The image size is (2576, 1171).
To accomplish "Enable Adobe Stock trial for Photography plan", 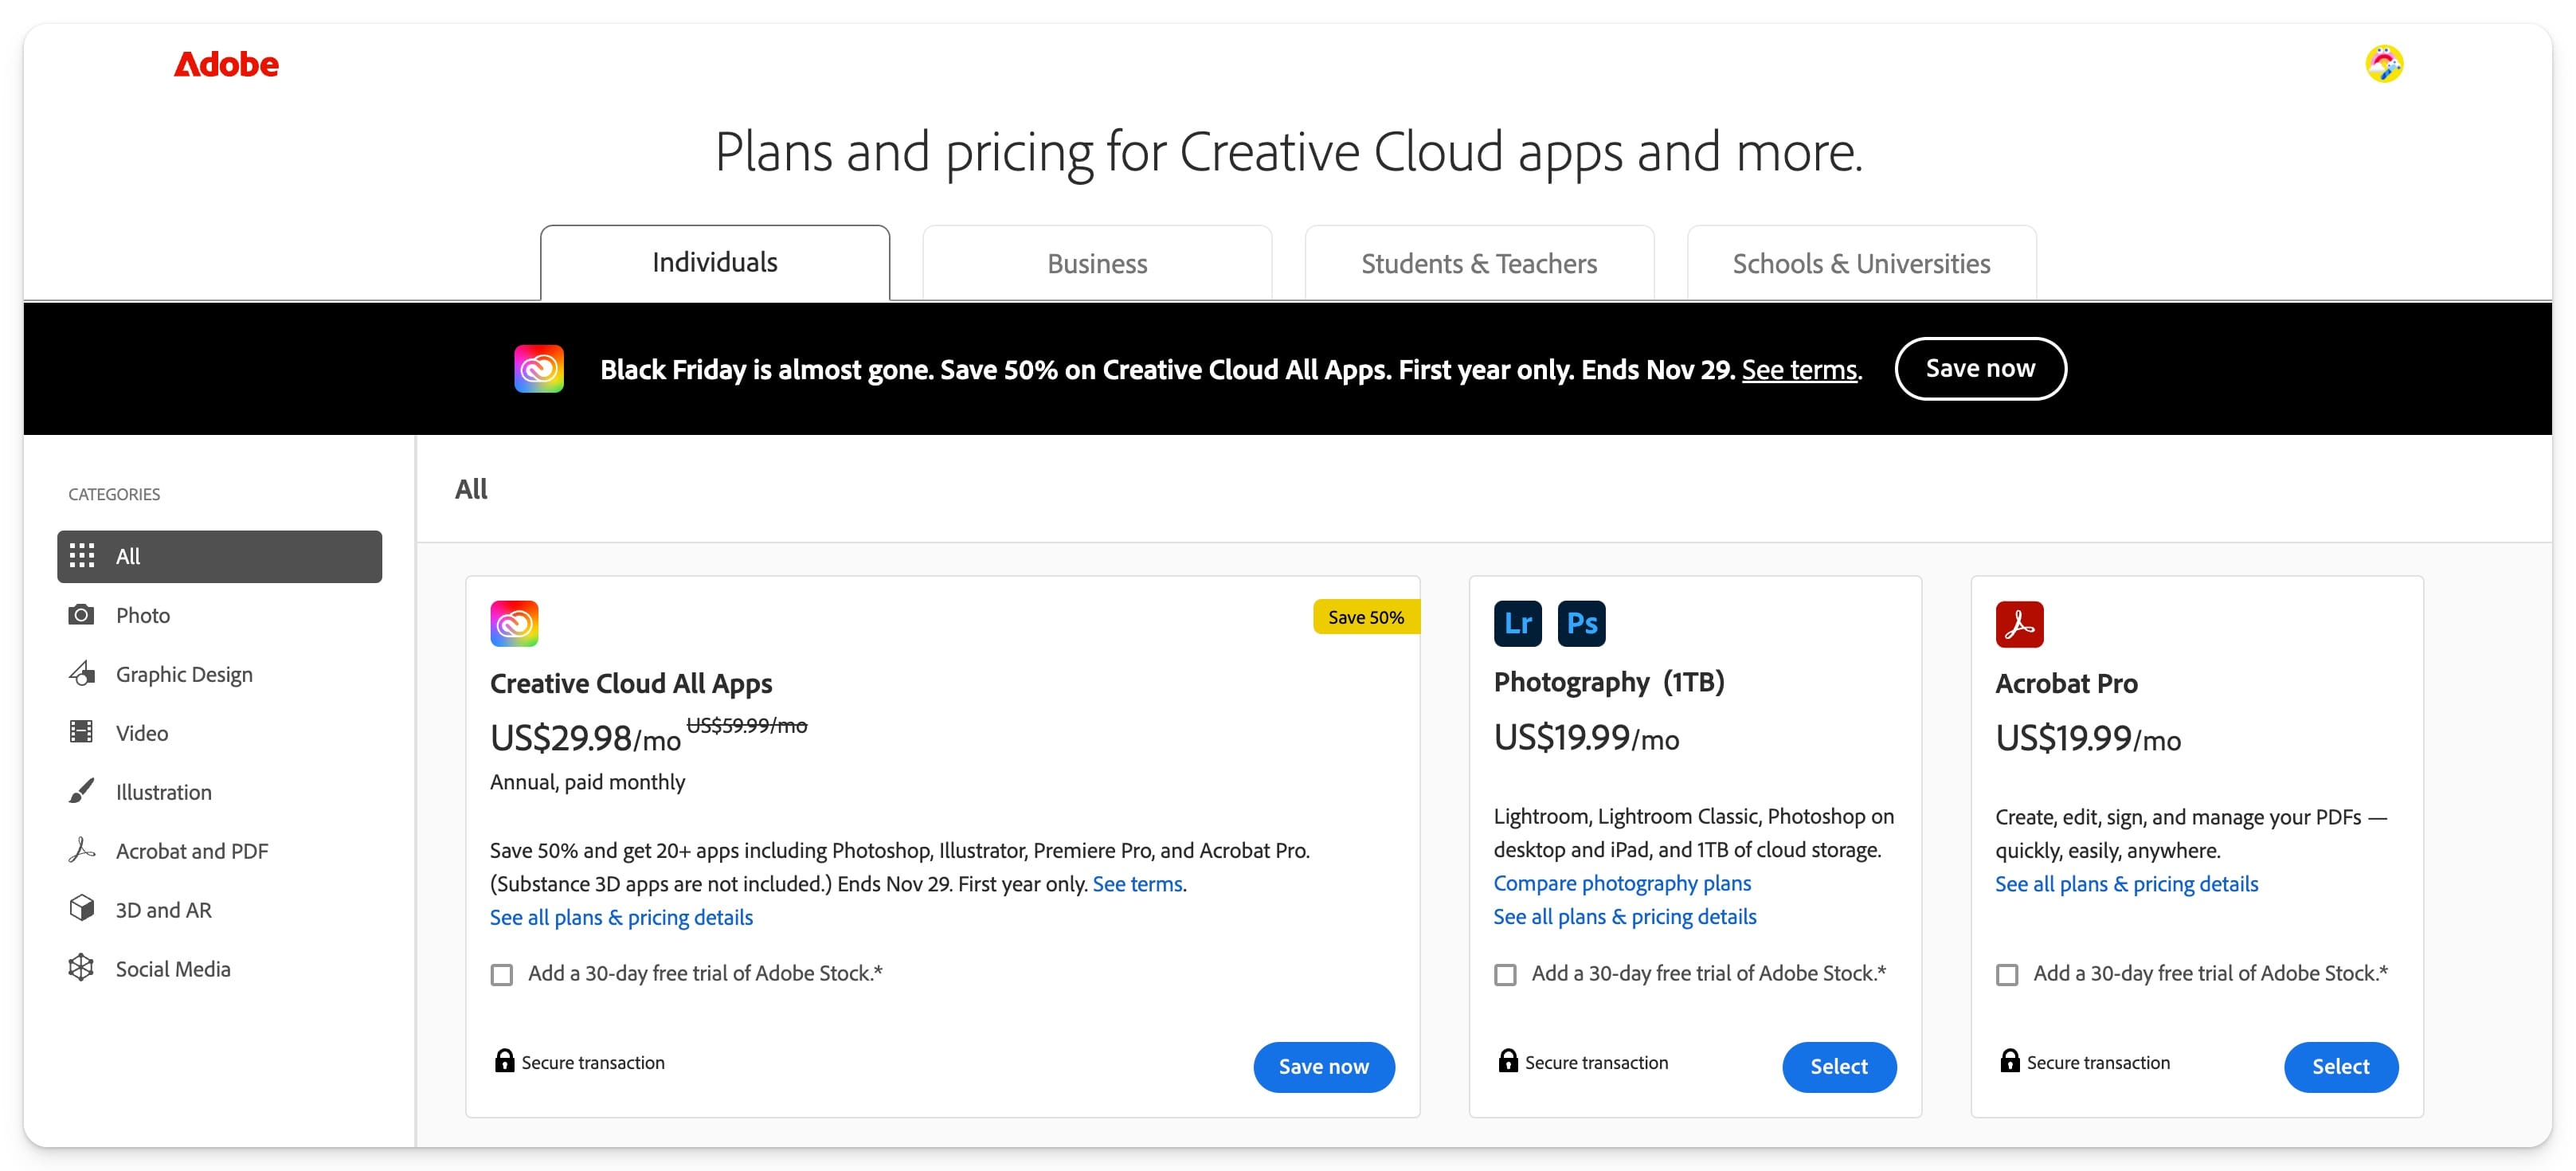I will (1505, 975).
